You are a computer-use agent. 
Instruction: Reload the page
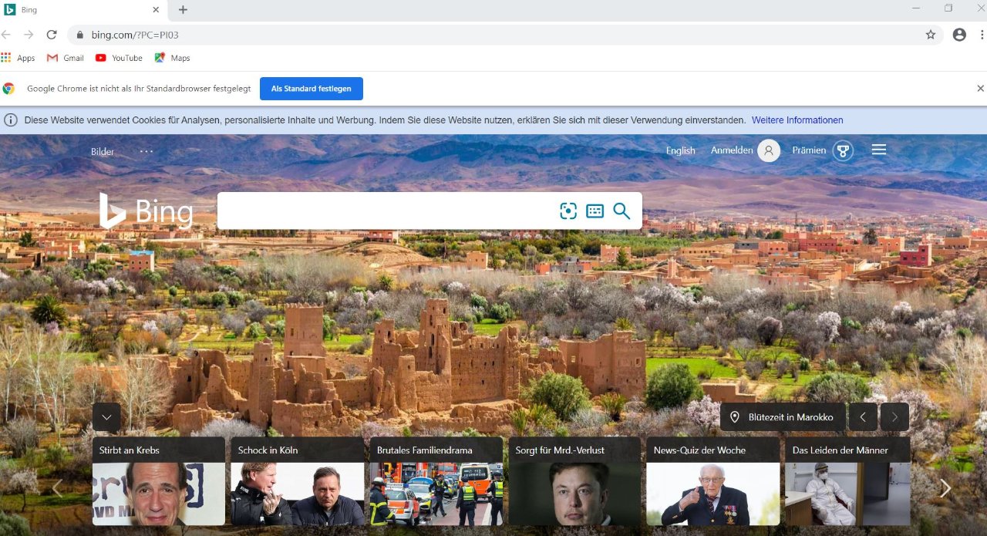[x=52, y=35]
